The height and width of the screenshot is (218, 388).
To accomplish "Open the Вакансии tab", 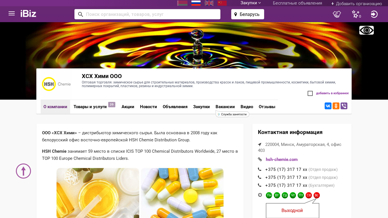I will click(225, 107).
